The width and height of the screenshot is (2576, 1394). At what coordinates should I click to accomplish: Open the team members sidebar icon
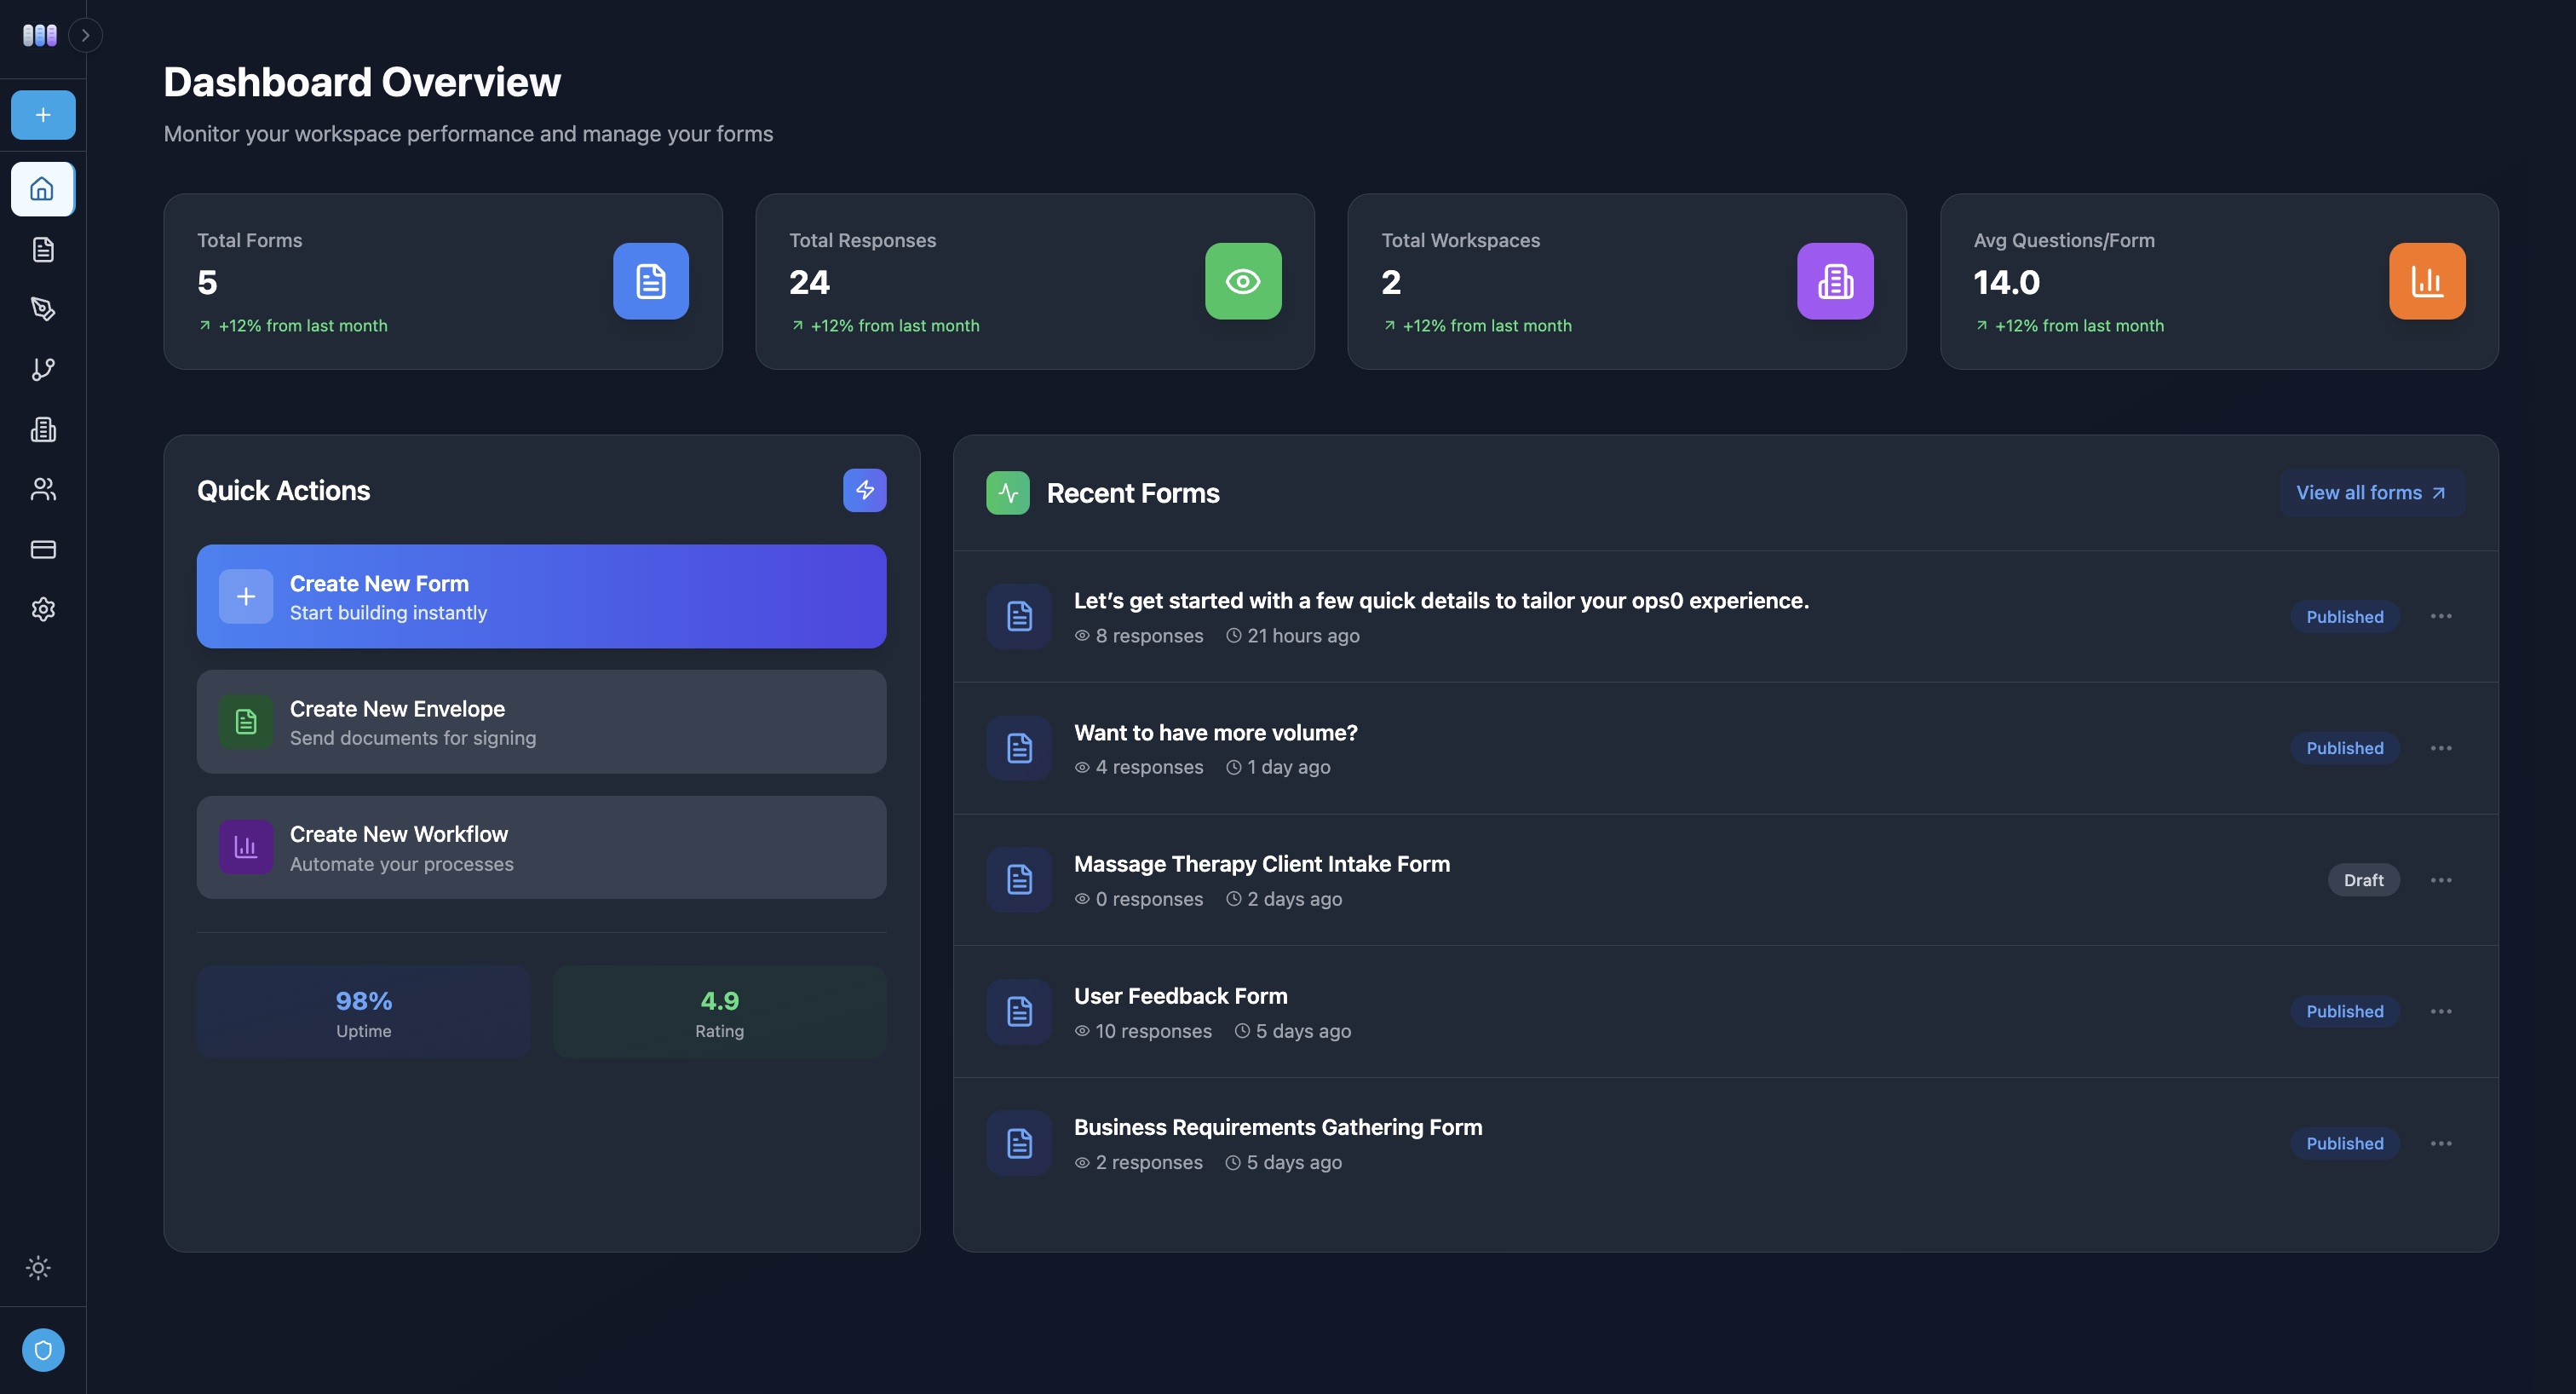click(43, 489)
